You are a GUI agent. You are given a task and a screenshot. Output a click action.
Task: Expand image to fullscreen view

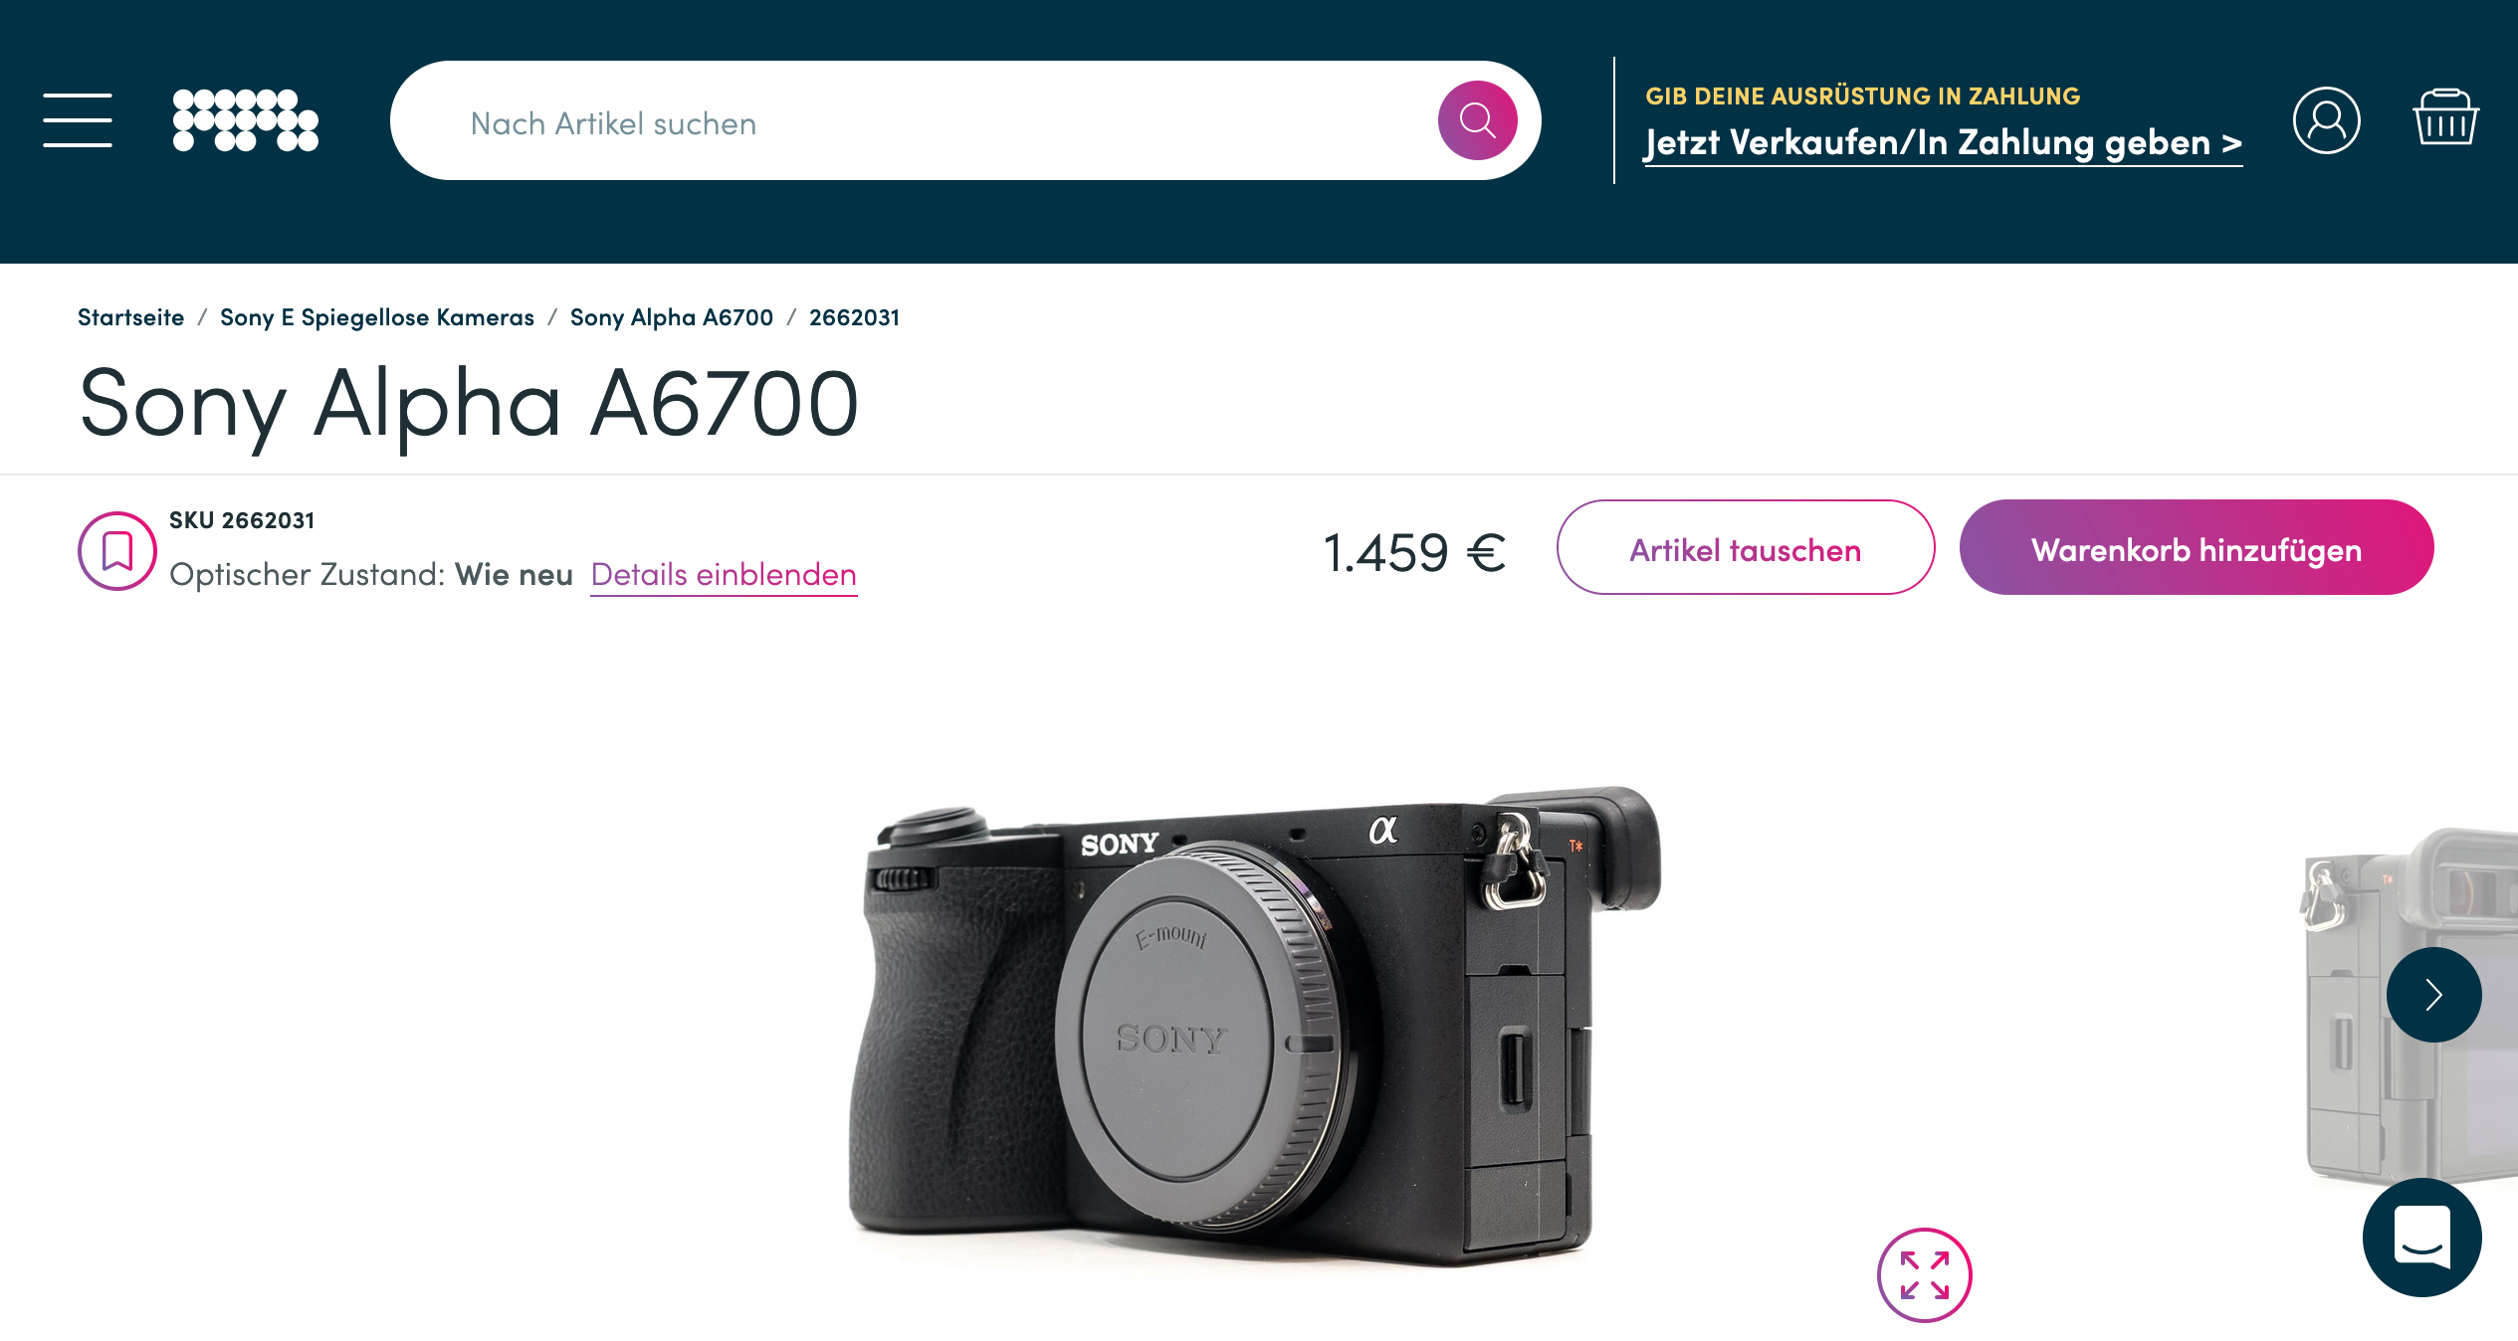(x=1924, y=1274)
